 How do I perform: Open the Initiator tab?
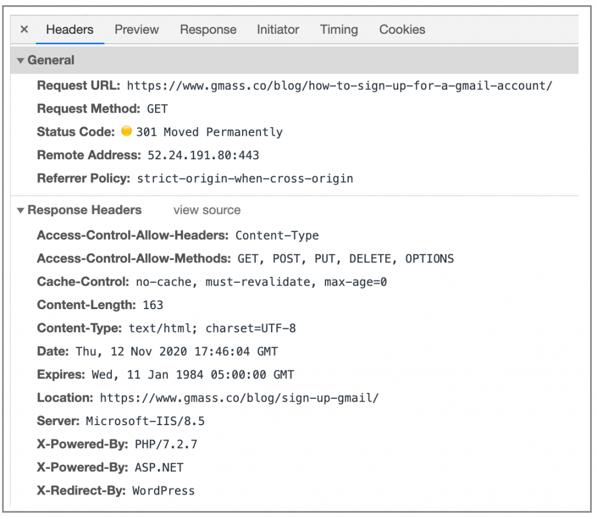coord(278,30)
